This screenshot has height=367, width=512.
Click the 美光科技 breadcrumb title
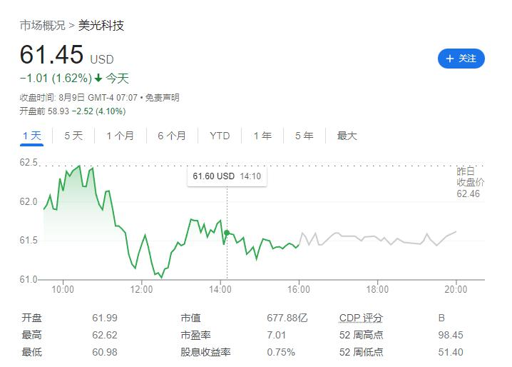101,26
